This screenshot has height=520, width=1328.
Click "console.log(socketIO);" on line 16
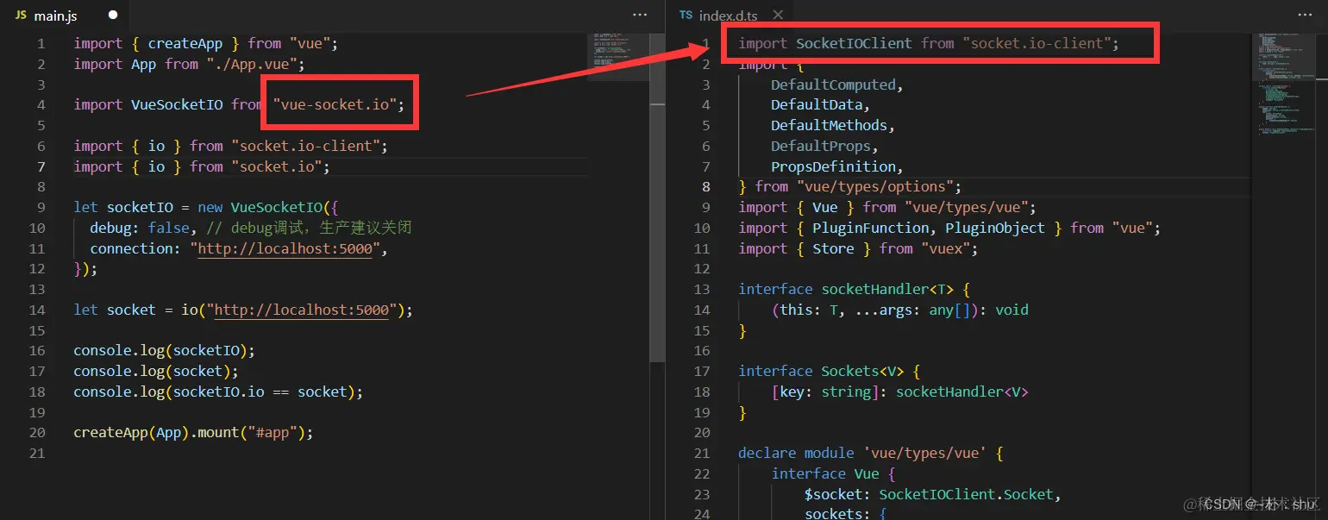point(165,350)
